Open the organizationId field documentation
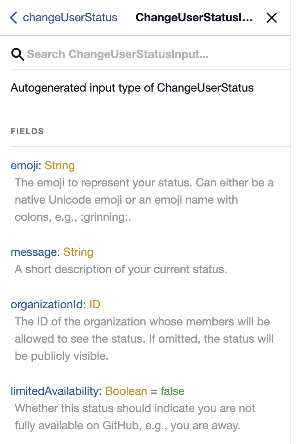The image size is (297, 444). pyautogui.click(x=47, y=305)
